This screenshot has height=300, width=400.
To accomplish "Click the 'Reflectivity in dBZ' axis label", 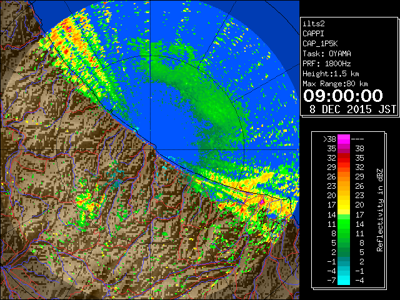I will [x=380, y=210].
